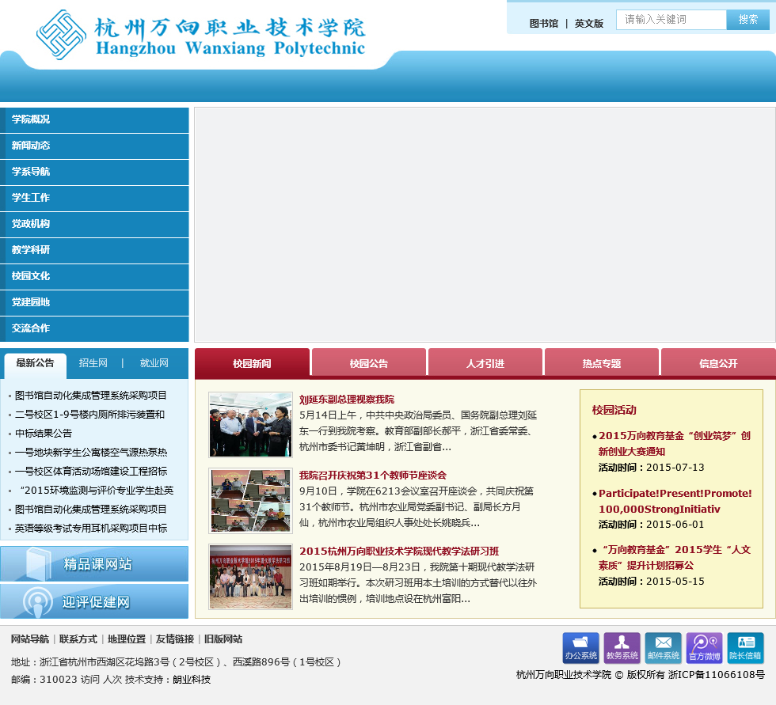Image resolution: width=776 pixels, height=705 pixels.
Task: Open the 中标结果公告 notice
Action: pos(44,433)
